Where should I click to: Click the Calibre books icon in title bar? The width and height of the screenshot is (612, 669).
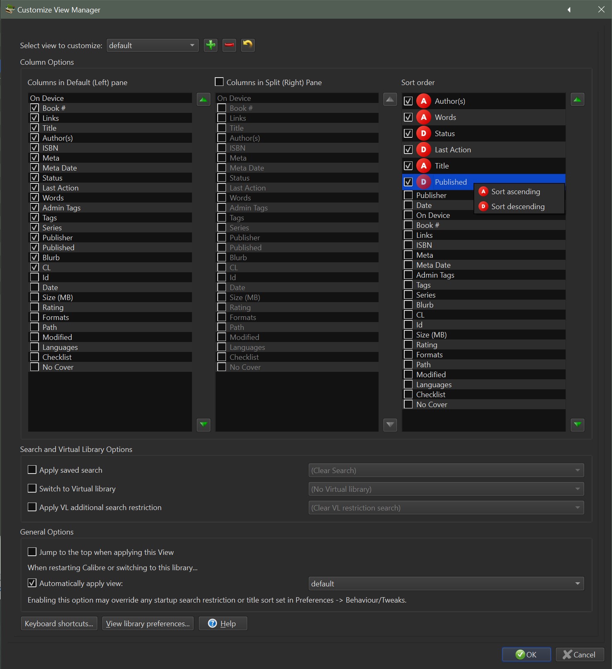(9, 9)
